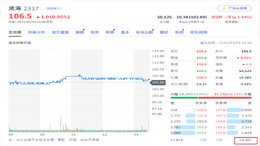
Task: Click the 漲跌幅 value 0.95% in table
Action: pyautogui.click(x=244, y=58)
